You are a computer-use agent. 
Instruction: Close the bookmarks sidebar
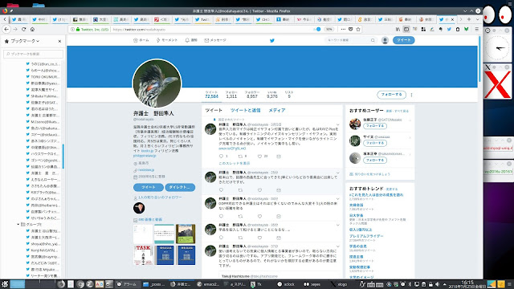[59, 41]
